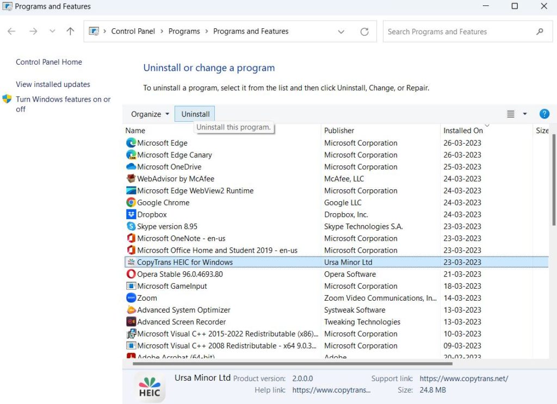This screenshot has height=404, width=557.
Task: Click the Zoom application icon
Action: [131, 298]
